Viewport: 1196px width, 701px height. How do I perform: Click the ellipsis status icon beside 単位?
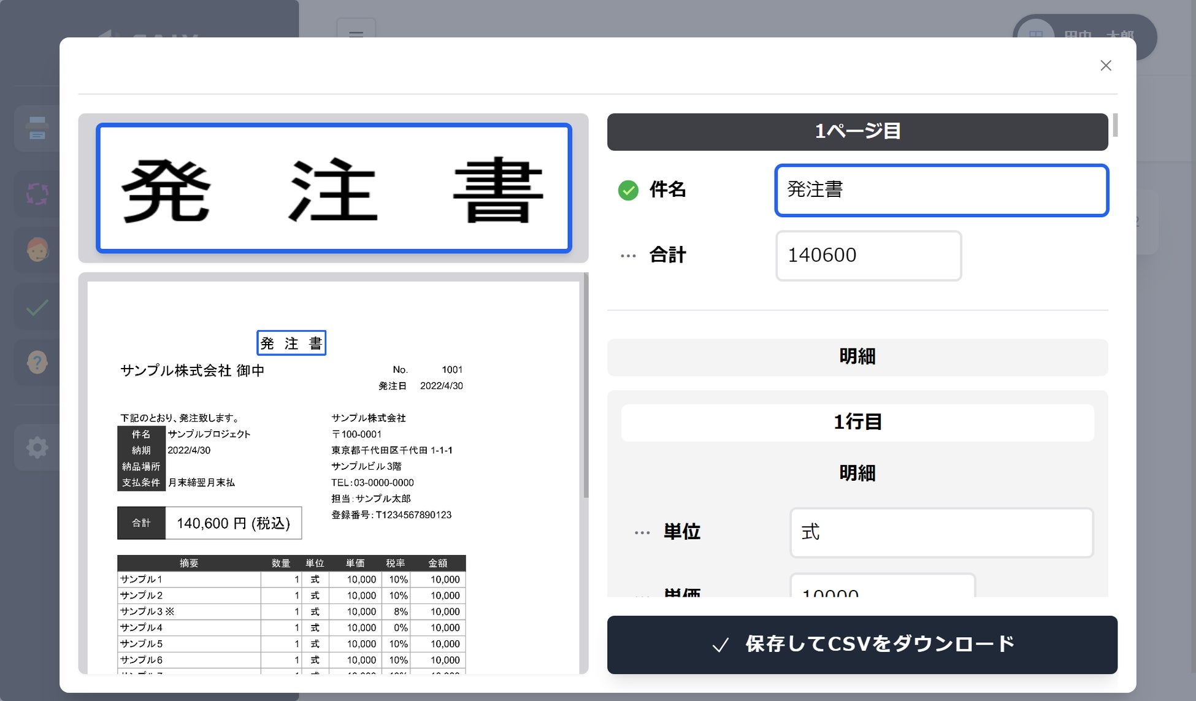(642, 532)
